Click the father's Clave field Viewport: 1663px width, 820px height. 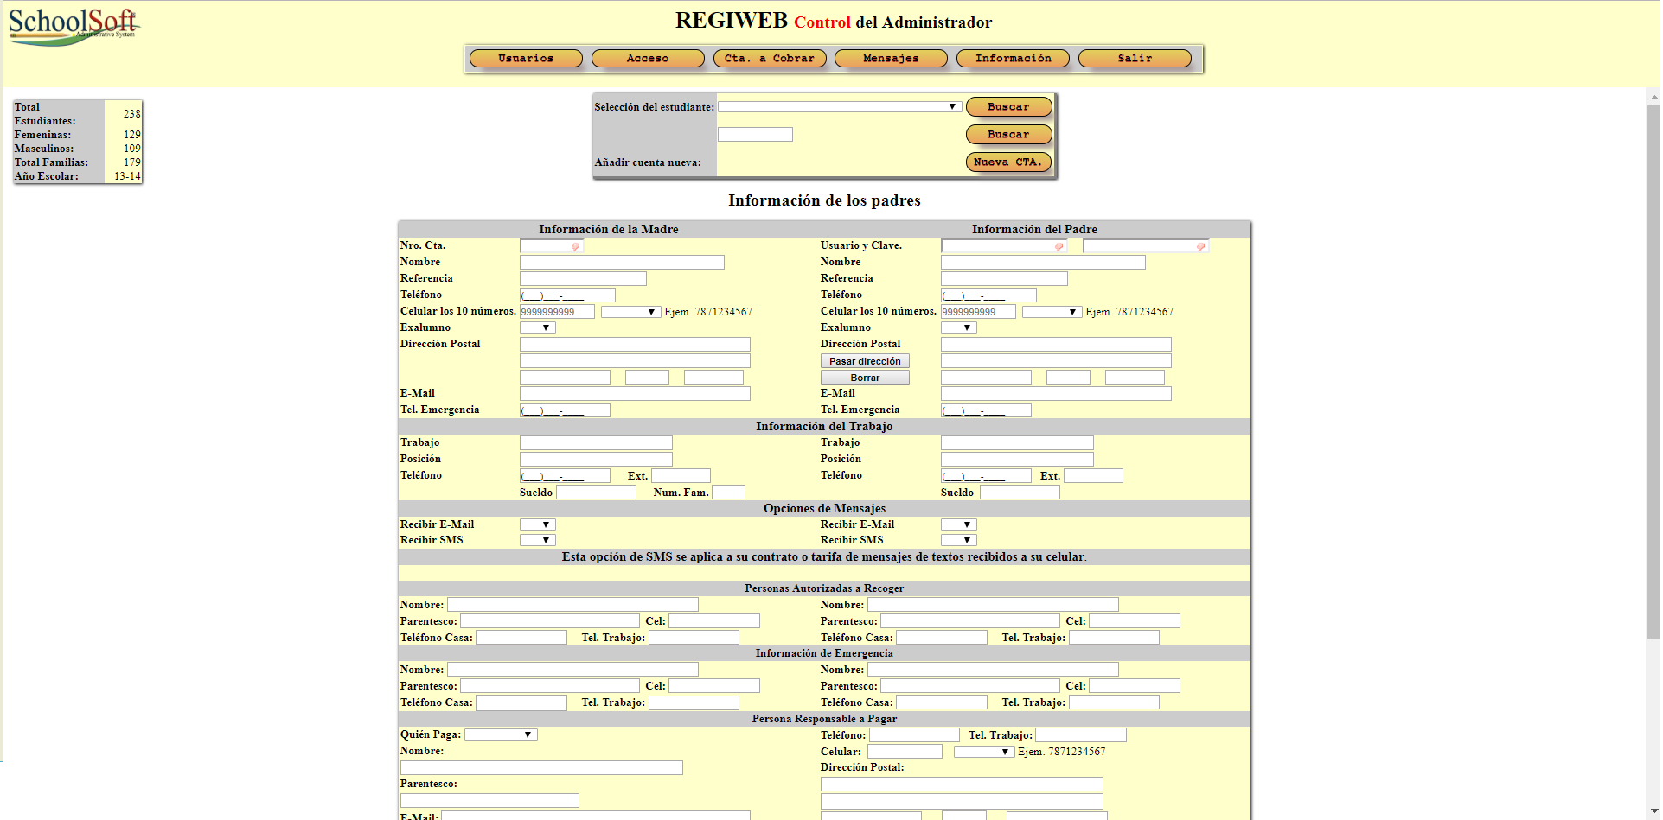(x=1146, y=246)
